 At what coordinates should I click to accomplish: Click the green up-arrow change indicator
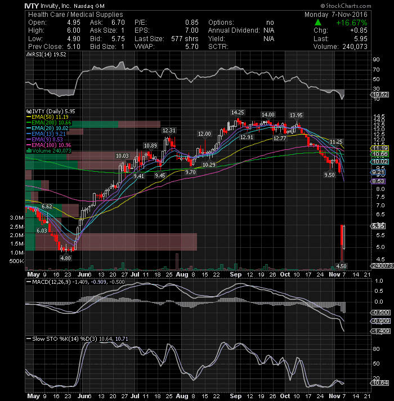[x=318, y=23]
